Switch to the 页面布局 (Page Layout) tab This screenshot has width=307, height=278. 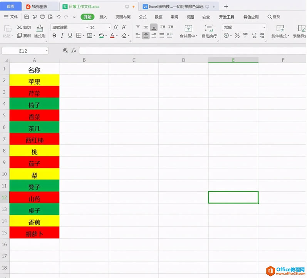coord(123,17)
